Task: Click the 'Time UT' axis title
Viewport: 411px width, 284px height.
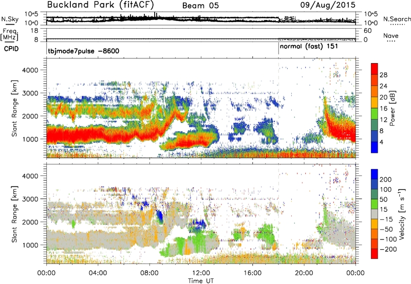Action: coord(201,280)
